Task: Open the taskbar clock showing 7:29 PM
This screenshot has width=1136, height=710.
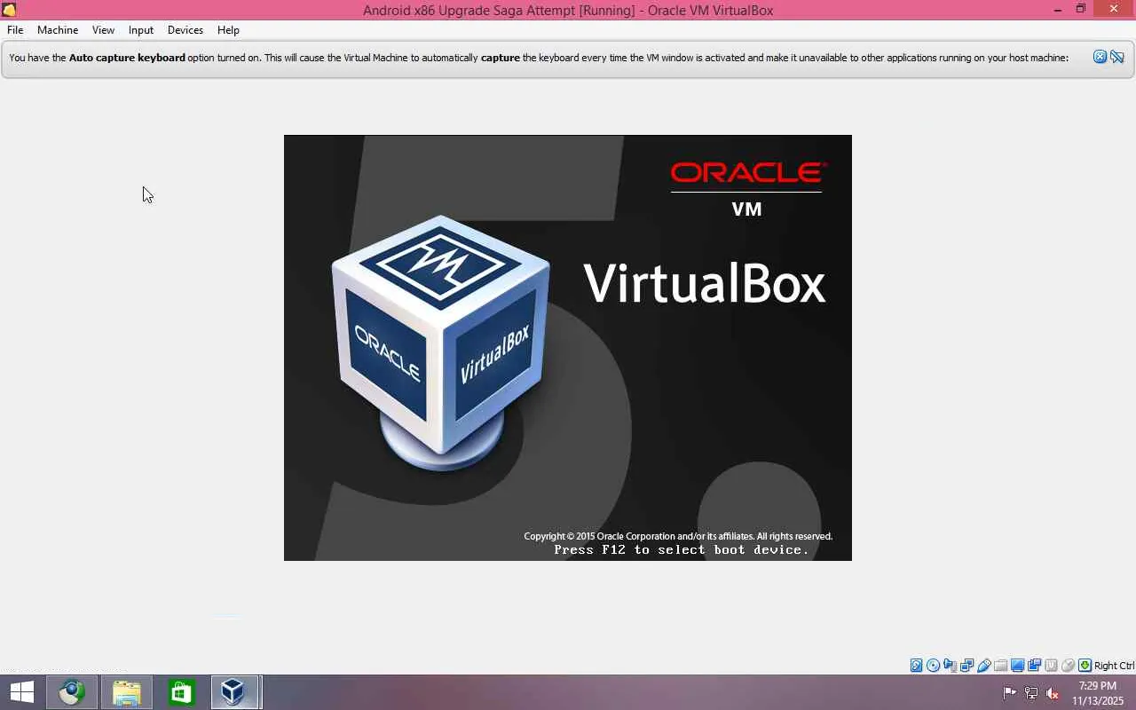Action: point(1098,693)
